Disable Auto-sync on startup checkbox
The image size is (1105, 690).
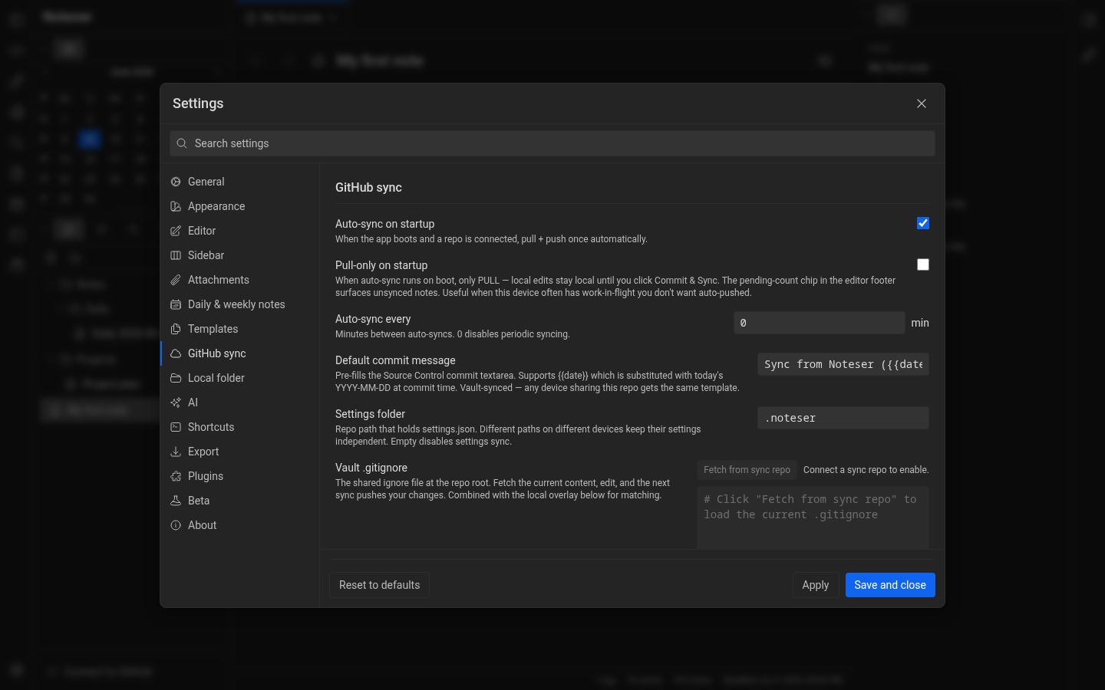tap(923, 223)
